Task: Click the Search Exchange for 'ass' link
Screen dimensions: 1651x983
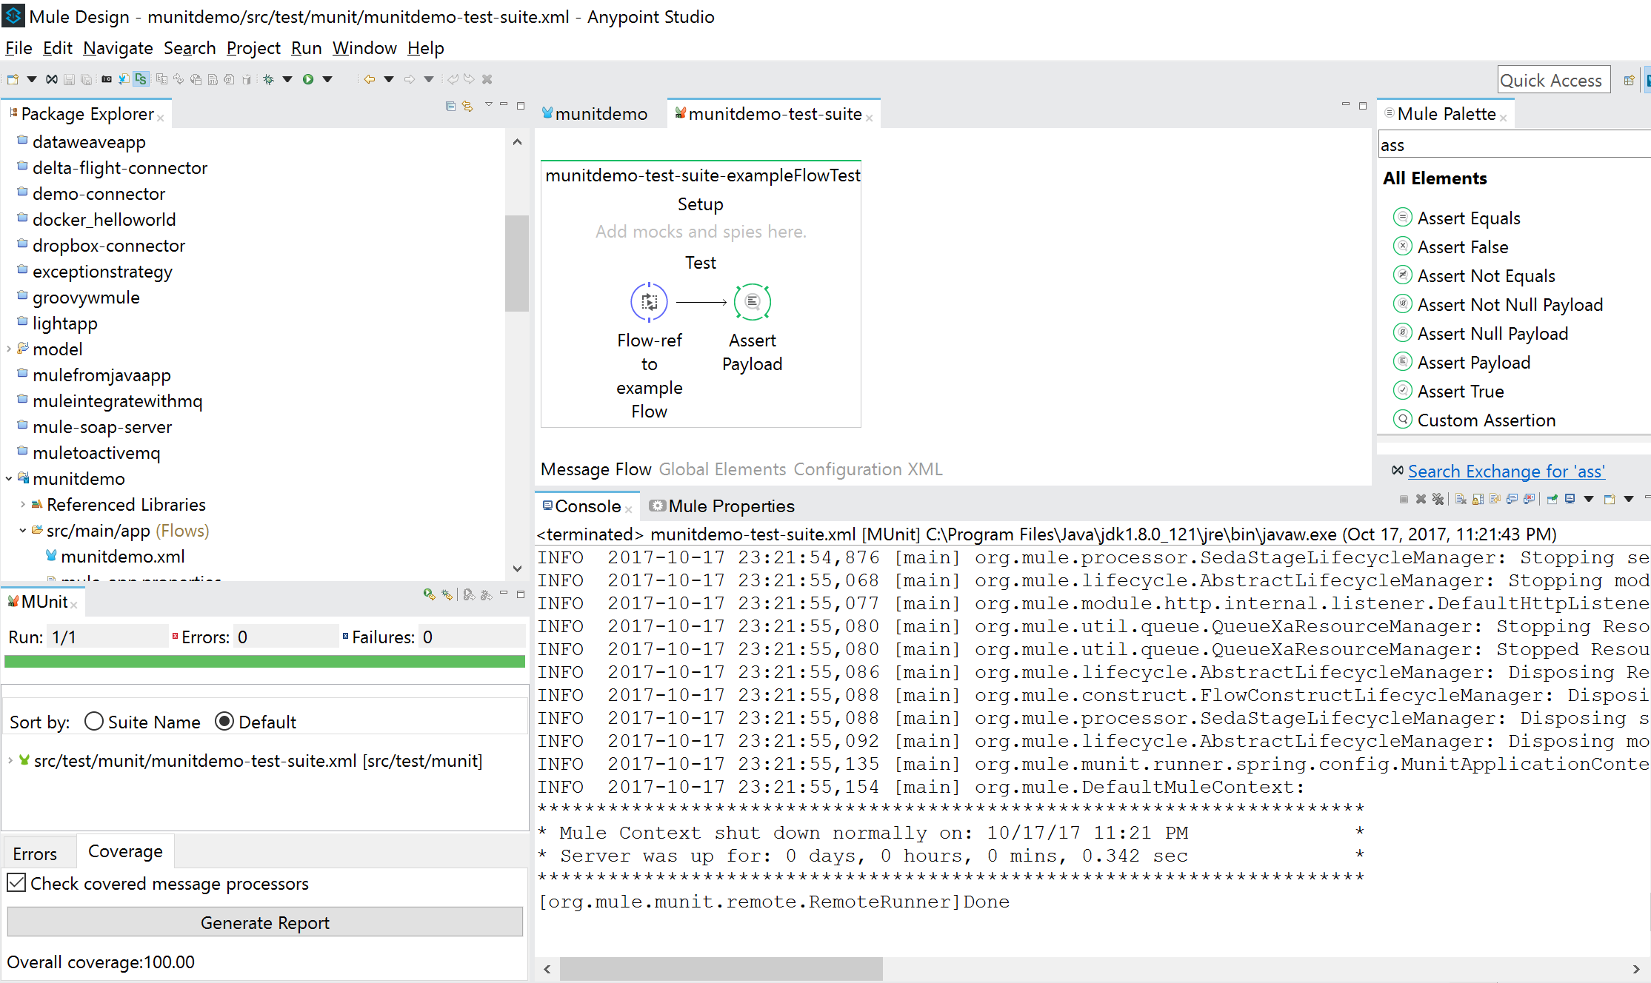Action: pos(1506,472)
